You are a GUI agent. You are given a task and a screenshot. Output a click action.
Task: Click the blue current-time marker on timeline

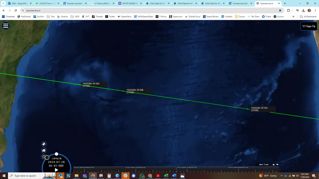pyautogui.click(x=176, y=170)
